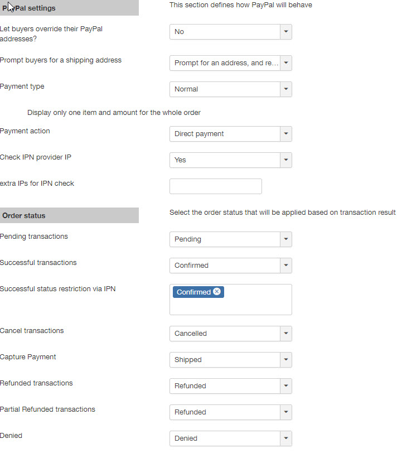Click the Order status section header
The width and height of the screenshot is (407, 458).
(x=69, y=215)
